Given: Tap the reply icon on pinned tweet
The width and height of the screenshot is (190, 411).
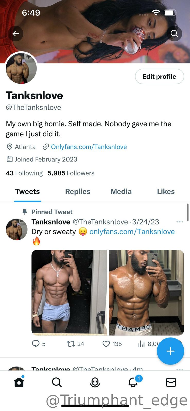Looking at the screenshot, I should click(35, 344).
